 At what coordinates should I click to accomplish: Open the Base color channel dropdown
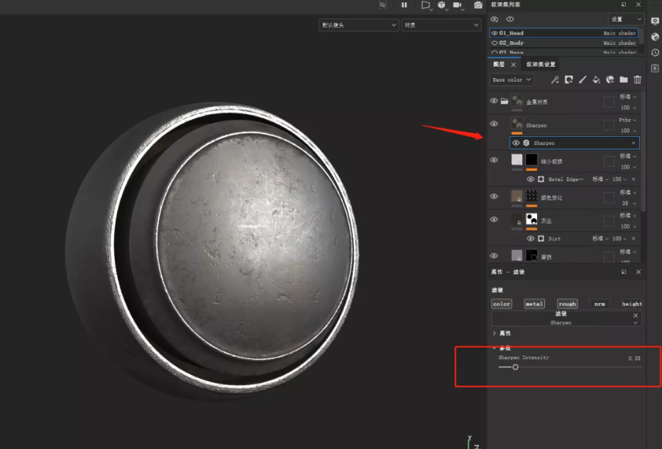click(x=512, y=79)
